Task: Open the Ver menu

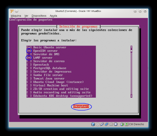Action: coord(26,16)
